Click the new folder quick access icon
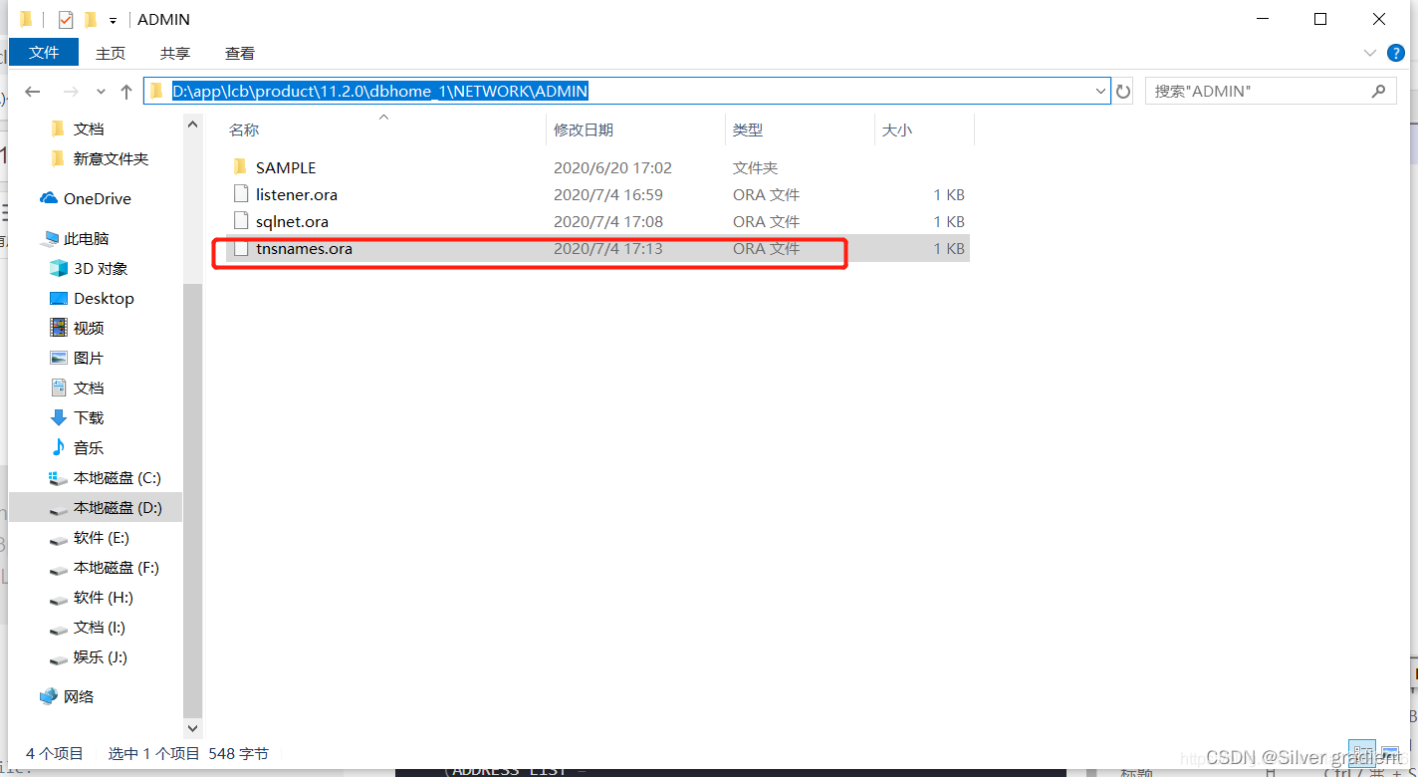The image size is (1418, 777). click(91, 19)
